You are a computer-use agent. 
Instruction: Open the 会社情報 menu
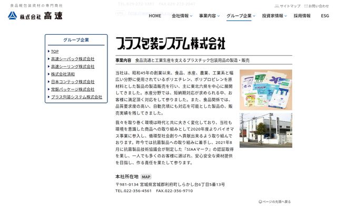click(x=180, y=16)
